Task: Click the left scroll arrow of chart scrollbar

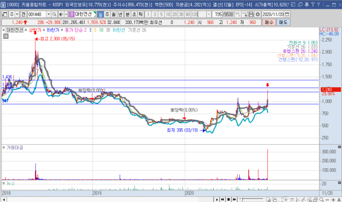Action: [4, 199]
